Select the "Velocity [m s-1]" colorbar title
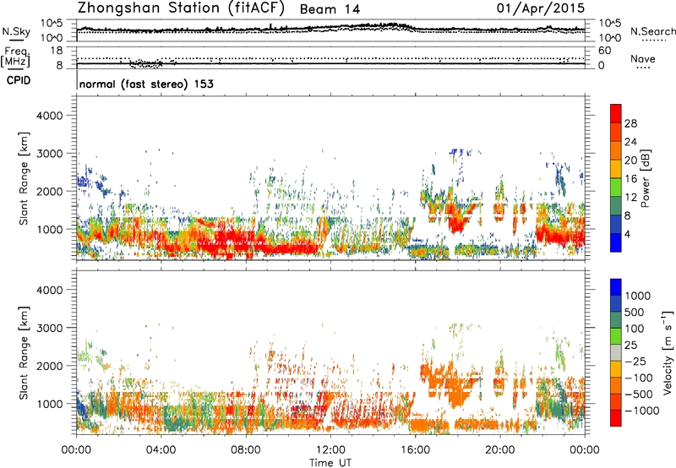 668,352
